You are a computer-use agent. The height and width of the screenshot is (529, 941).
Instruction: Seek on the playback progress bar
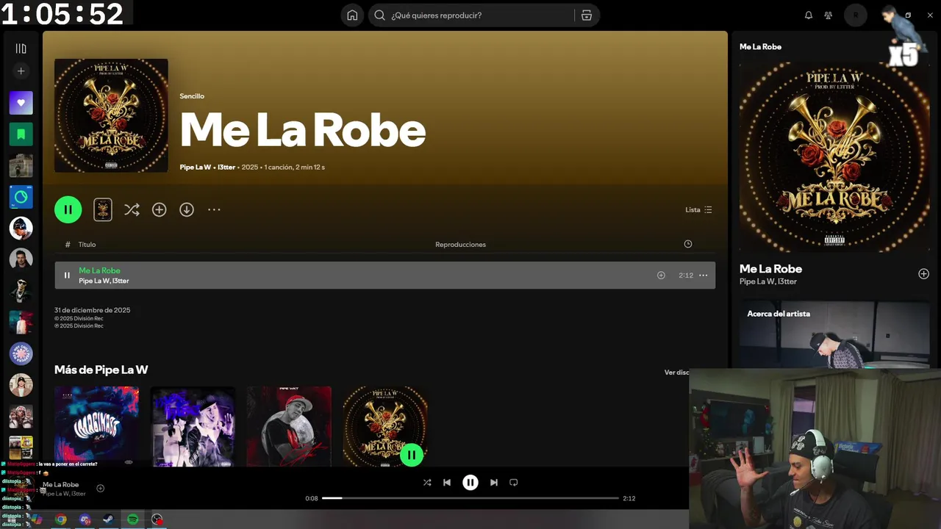tap(470, 498)
